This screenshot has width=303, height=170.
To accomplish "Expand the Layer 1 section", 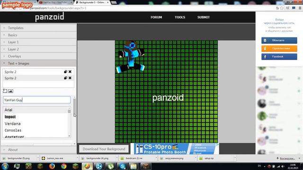I will pyautogui.click(x=38, y=42).
